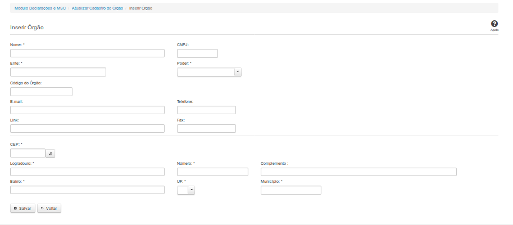
Task: Click the CEP text box
Action: coord(28,153)
